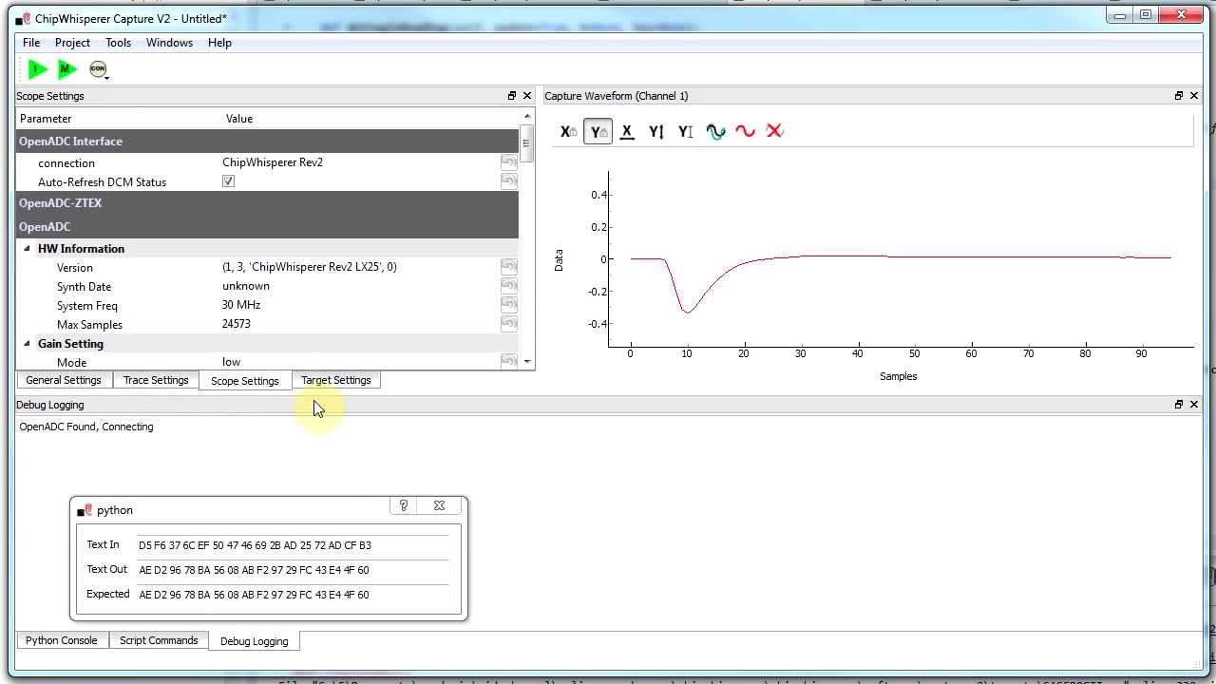The image size is (1216, 684).
Task: Click the green-and-black waveform persistence icon
Action: coord(715,132)
